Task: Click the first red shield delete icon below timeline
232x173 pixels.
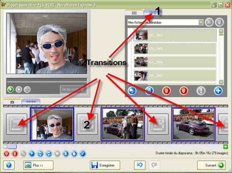Action: (6, 154)
